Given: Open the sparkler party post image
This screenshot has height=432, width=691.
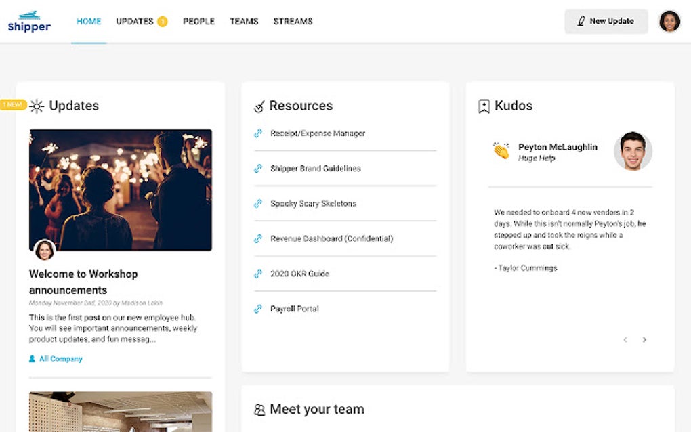Looking at the screenshot, I should [121, 190].
